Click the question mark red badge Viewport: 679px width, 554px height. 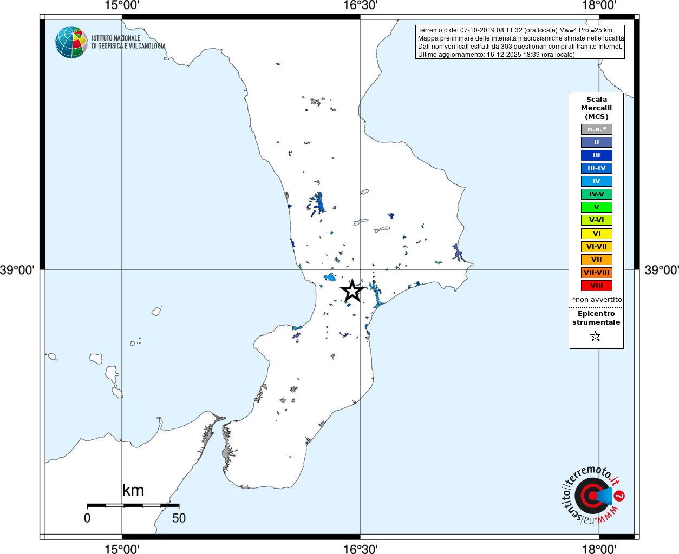point(619,496)
